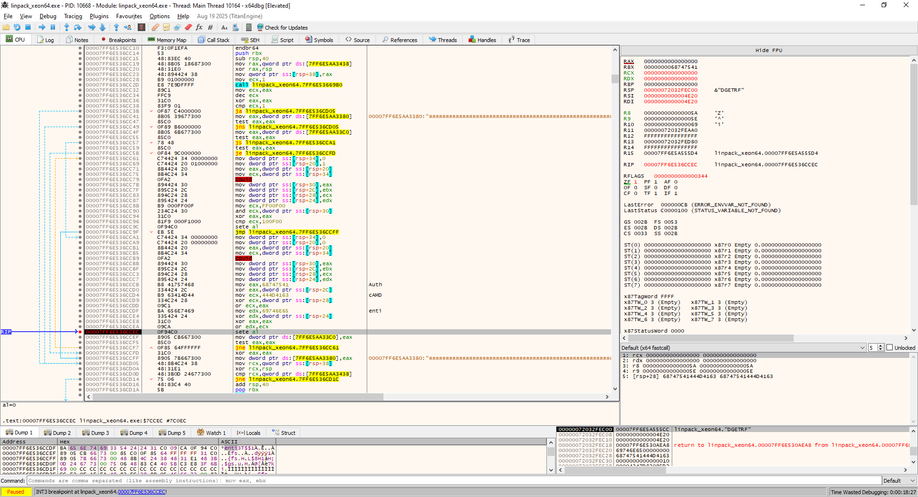Toggle breakpoint bullet beside dec ecx
Viewport: 918px width, 497px height.
coord(80,95)
